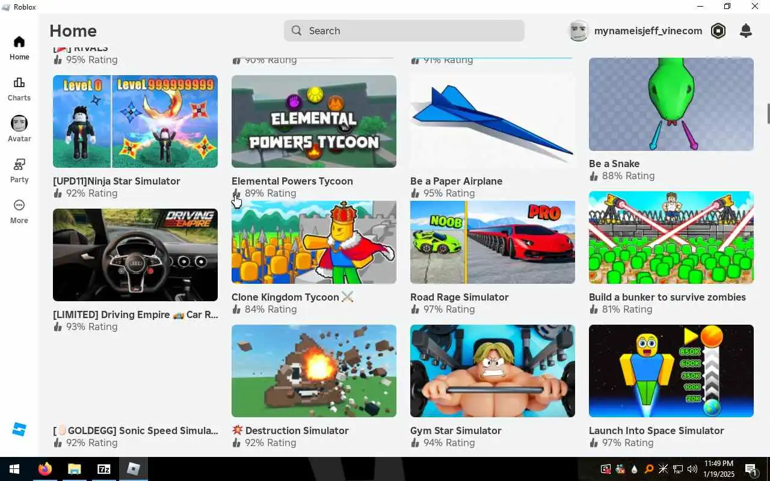Click the [LIMITED] Driving Empire title
Screen dimensions: 770x481
135,314
